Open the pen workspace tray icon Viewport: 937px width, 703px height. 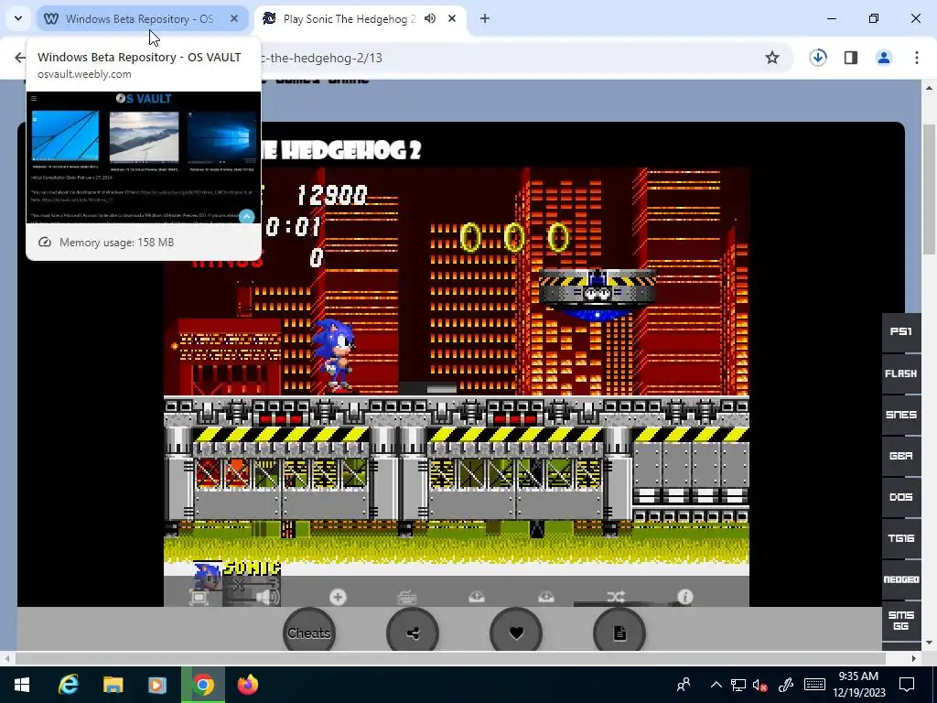tap(785, 685)
